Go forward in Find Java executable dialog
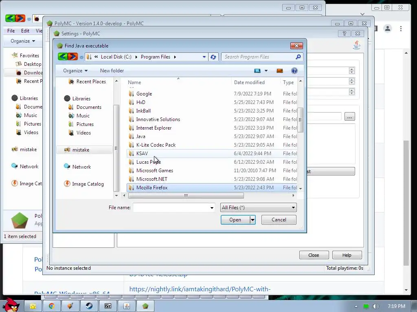417x312 pixels. click(73, 56)
